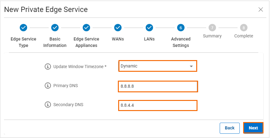This screenshot has height=138, width=270.
Task: Select the Complete step label
Action: click(244, 36)
